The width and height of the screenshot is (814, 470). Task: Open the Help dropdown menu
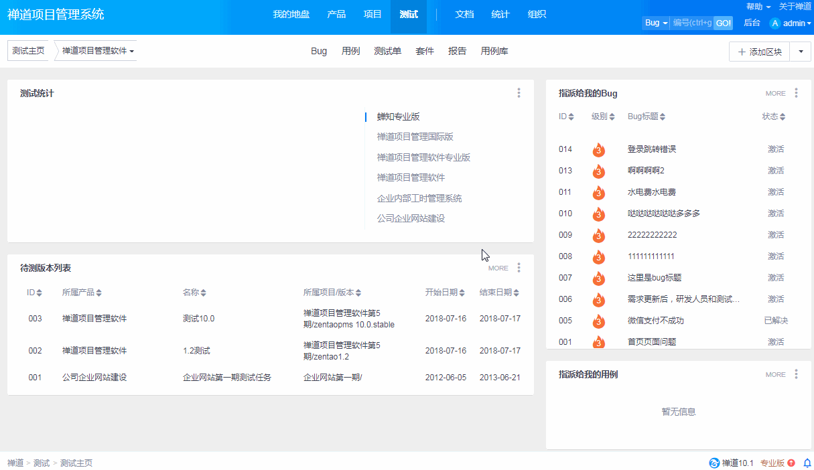pyautogui.click(x=758, y=7)
